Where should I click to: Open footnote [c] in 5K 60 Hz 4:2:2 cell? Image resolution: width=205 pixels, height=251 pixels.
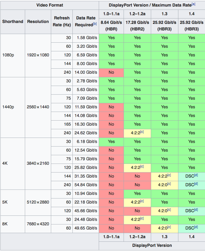click(142, 201)
